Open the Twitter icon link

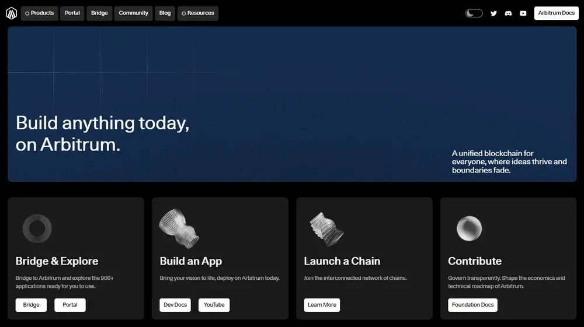(493, 13)
